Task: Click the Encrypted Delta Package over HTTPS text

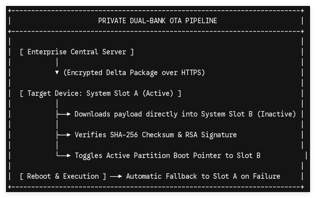Action: [134, 73]
